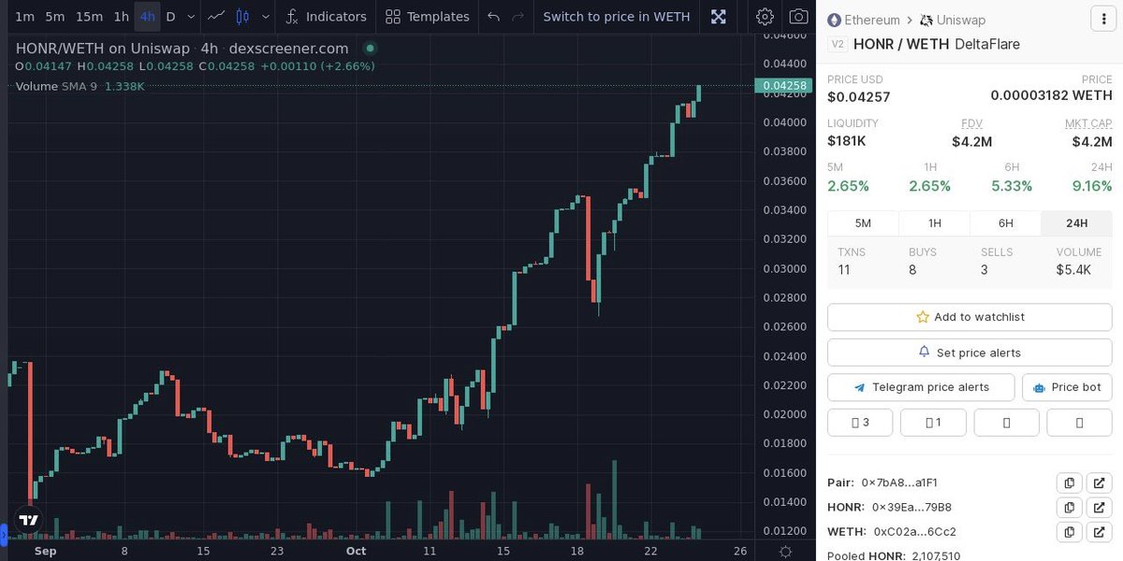
Task: Copy the Pair address
Action: [x=1069, y=482]
